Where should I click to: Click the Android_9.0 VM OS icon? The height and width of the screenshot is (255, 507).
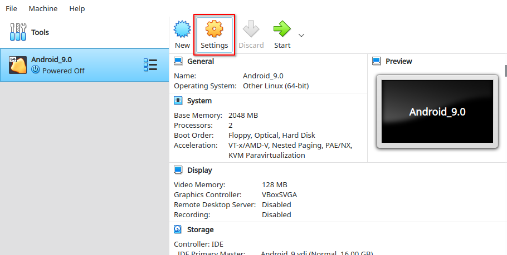point(18,65)
